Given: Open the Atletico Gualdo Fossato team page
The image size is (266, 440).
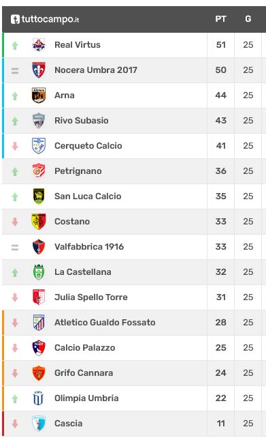Looking at the screenshot, I should tap(105, 323).
